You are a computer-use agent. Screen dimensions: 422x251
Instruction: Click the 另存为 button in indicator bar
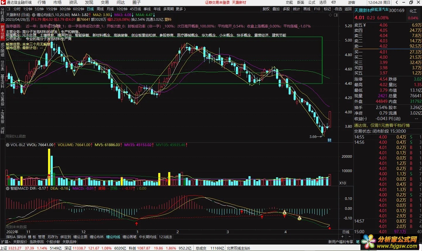click(52, 237)
